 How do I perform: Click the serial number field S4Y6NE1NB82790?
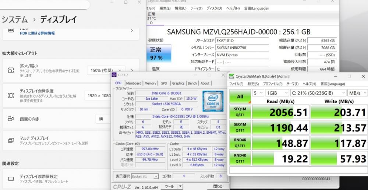(x=242, y=48)
